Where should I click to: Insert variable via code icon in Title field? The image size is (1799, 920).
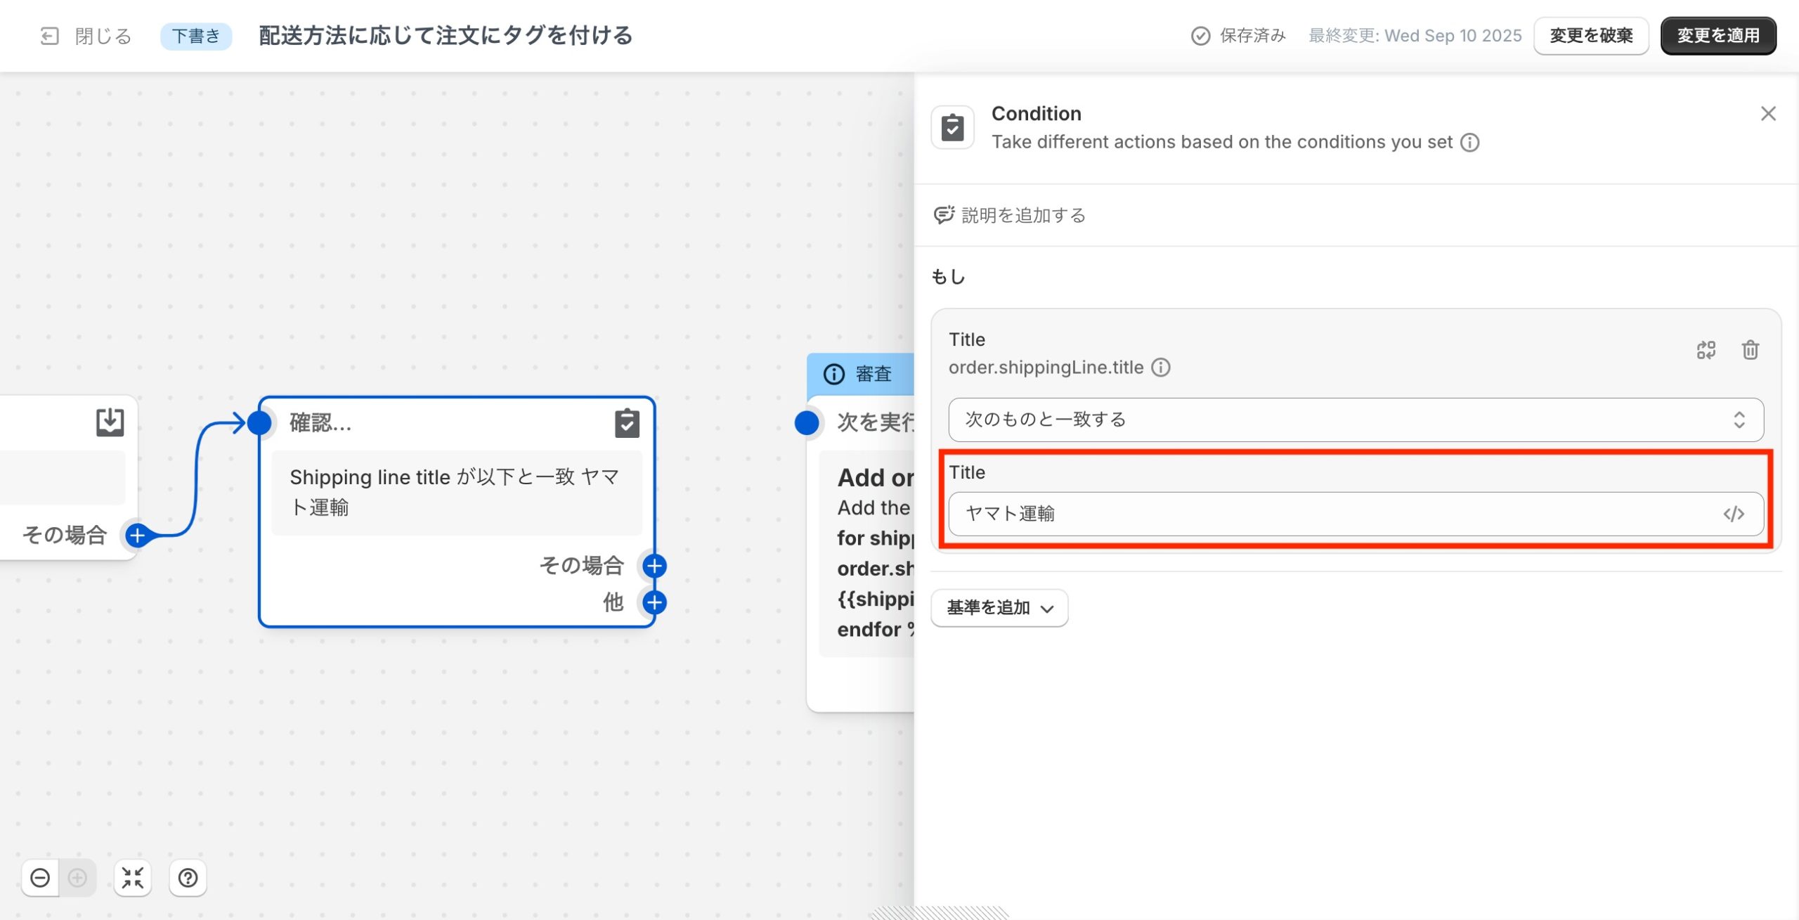tap(1733, 514)
